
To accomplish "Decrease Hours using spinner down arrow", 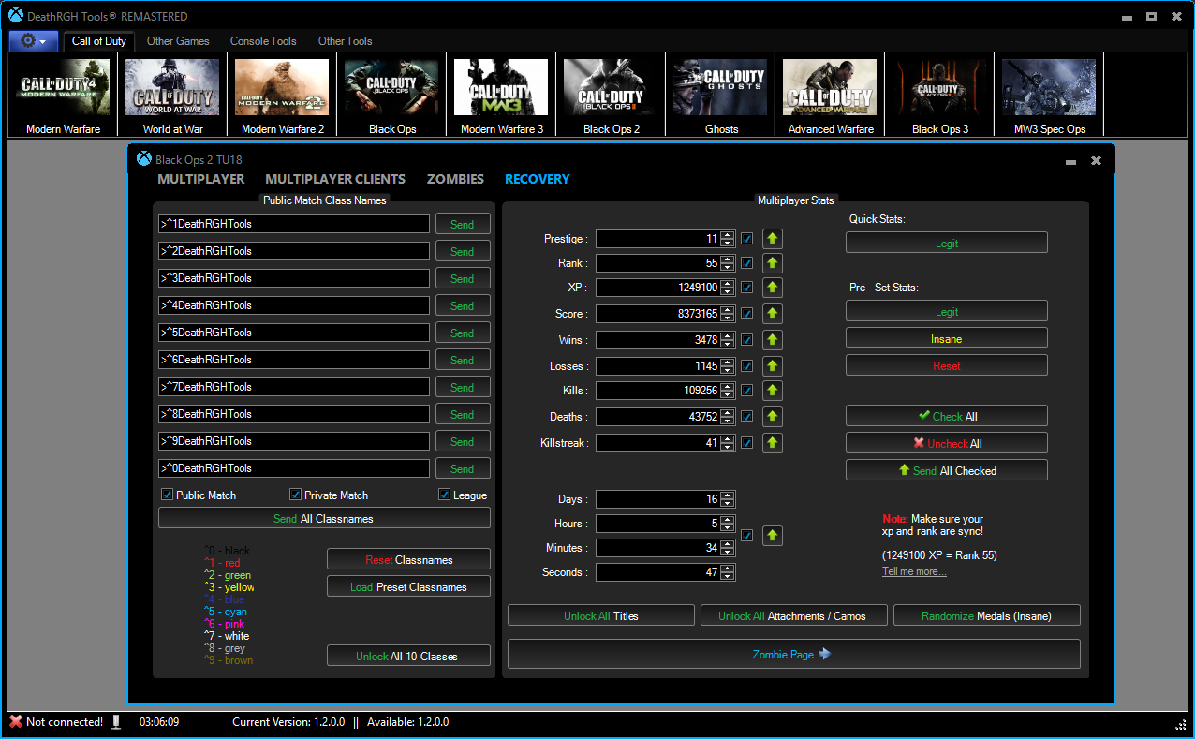I will (728, 528).
